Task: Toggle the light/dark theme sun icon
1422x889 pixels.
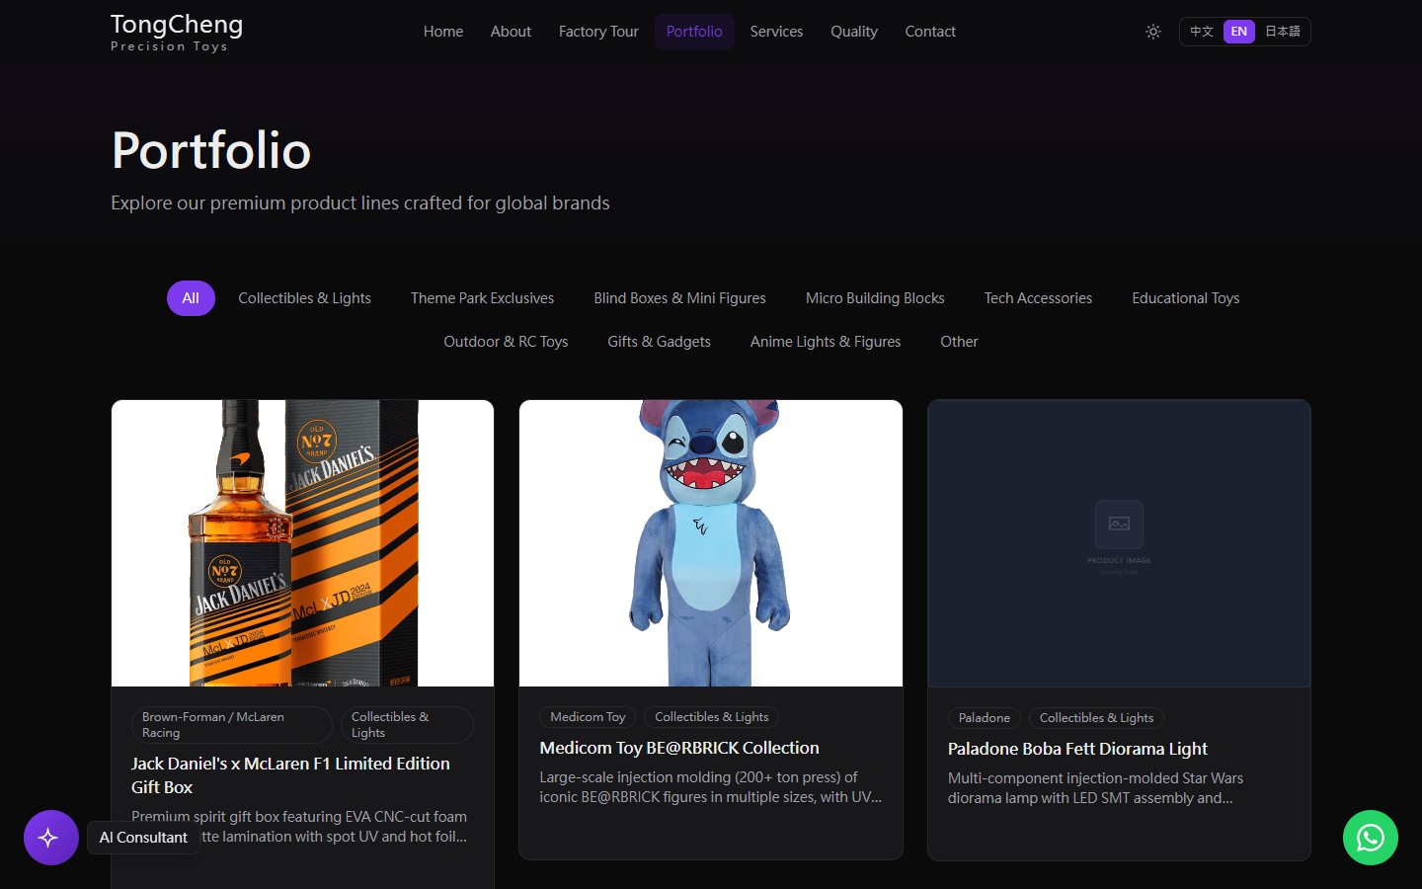Action: pyautogui.click(x=1152, y=32)
